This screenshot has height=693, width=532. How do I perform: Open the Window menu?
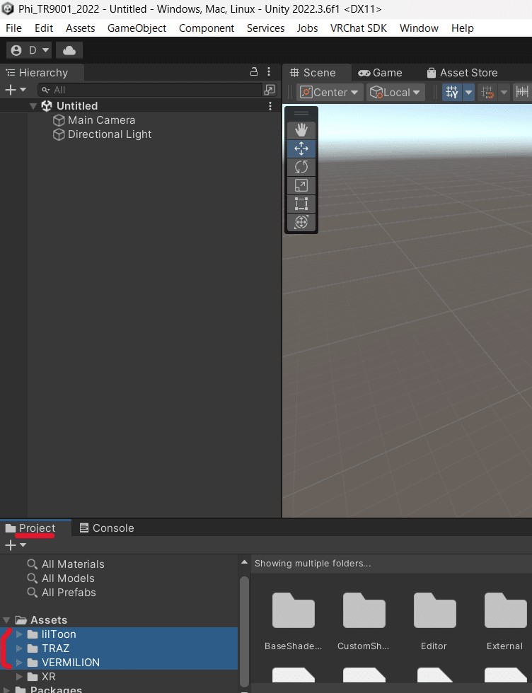(420, 28)
